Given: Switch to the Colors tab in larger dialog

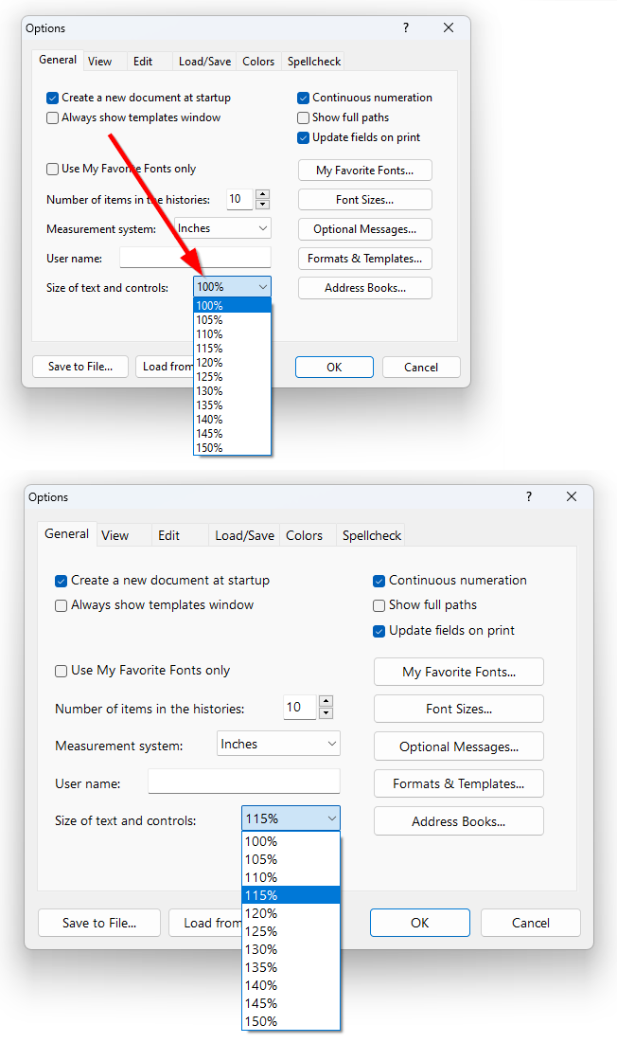Looking at the screenshot, I should tap(304, 535).
